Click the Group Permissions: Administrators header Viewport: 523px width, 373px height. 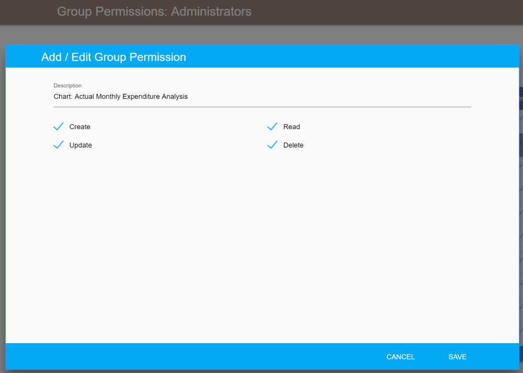click(x=154, y=11)
